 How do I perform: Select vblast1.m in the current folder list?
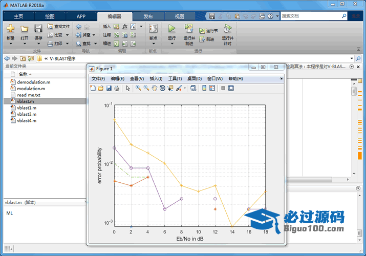26,108
